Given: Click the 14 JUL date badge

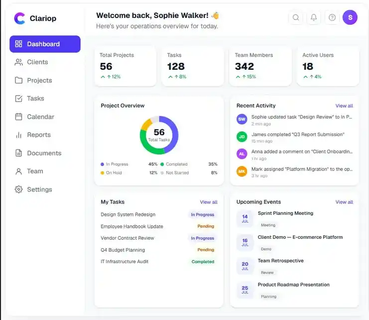Looking at the screenshot, I should [245, 218].
